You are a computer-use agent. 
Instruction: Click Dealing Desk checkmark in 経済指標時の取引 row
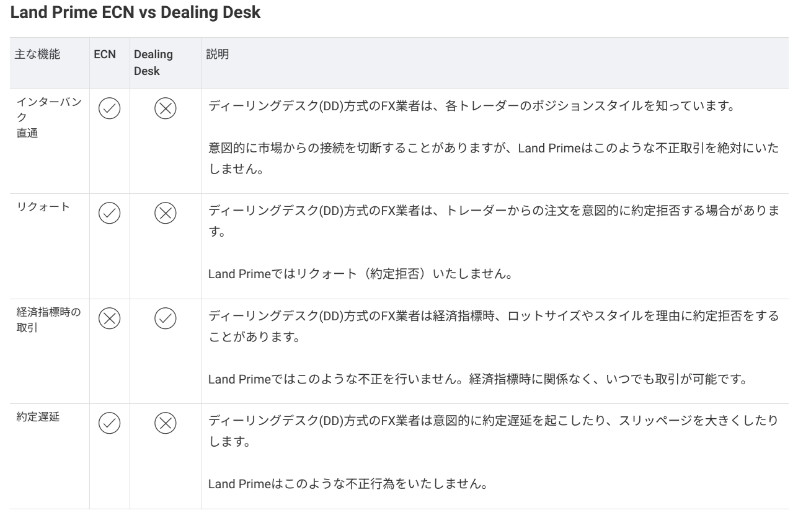[166, 318]
